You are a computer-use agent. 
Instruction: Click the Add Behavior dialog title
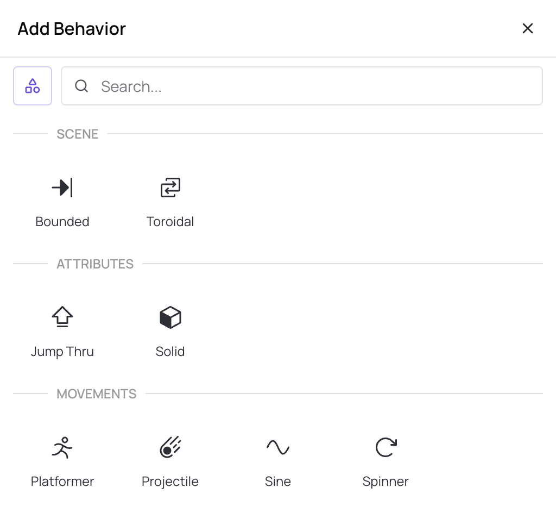coord(71,28)
